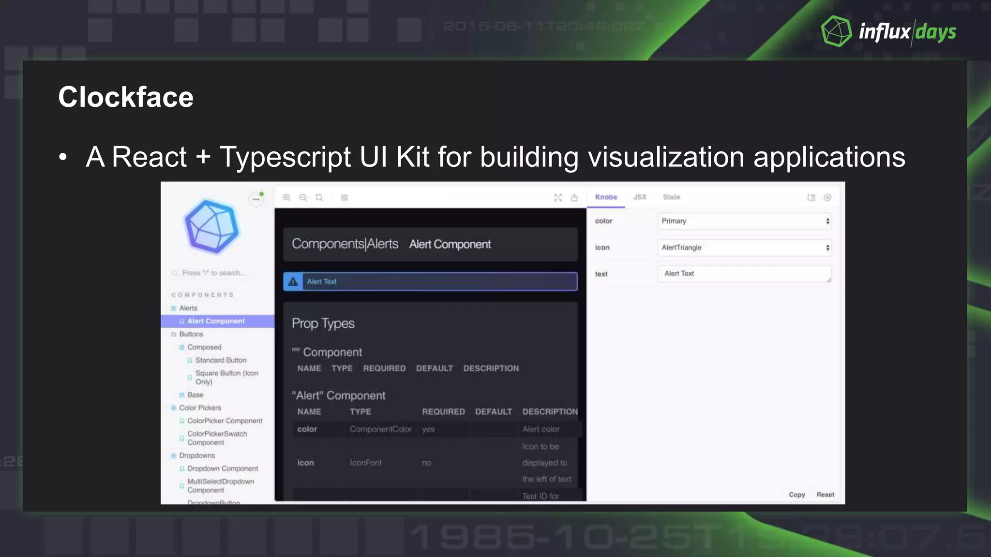This screenshot has width=991, height=557.
Task: Open the ColorPicker Component story
Action: [225, 421]
